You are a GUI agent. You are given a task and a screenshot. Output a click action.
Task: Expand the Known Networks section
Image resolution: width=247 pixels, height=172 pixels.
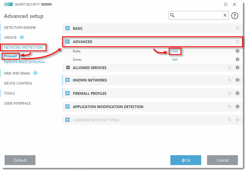tap(67, 80)
